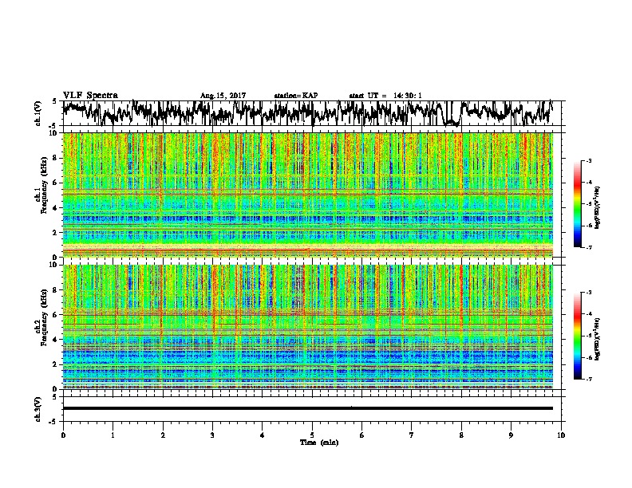The width and height of the screenshot is (632, 488).
Task: Click the "-4" tick on ch.1 colorbar
Action: point(589,183)
